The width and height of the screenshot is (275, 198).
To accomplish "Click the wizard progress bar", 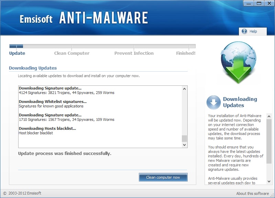I will pos(102,46).
